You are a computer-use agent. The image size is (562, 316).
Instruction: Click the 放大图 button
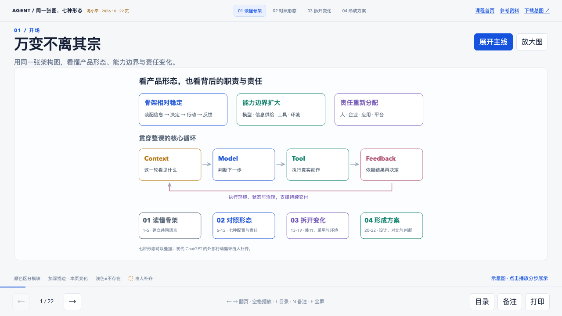click(532, 42)
